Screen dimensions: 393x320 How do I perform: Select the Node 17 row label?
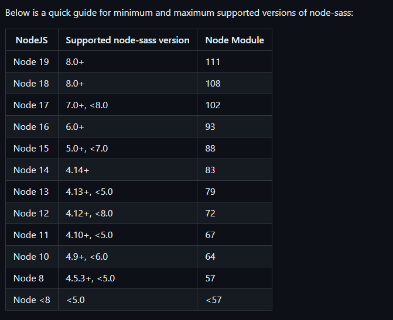(x=31, y=105)
